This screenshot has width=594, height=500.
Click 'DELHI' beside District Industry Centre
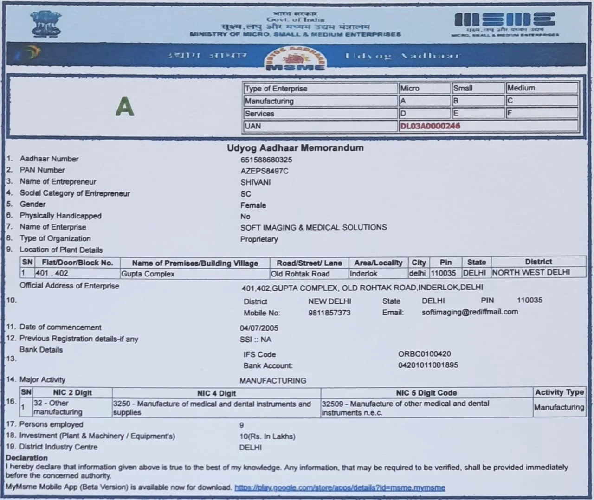point(251,448)
